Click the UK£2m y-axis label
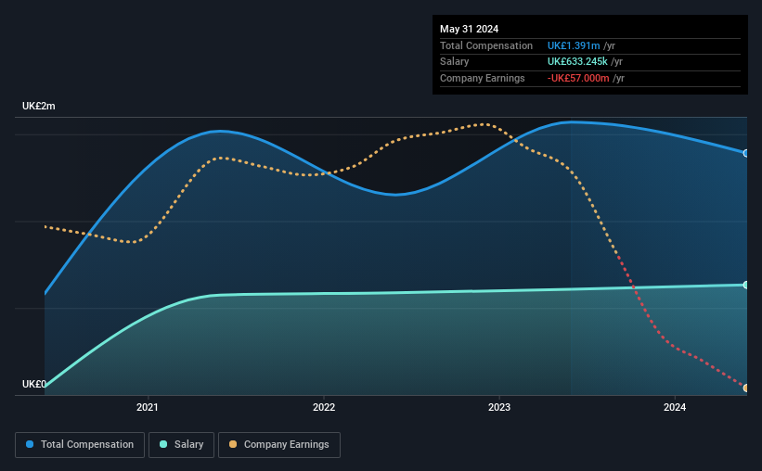 39,106
